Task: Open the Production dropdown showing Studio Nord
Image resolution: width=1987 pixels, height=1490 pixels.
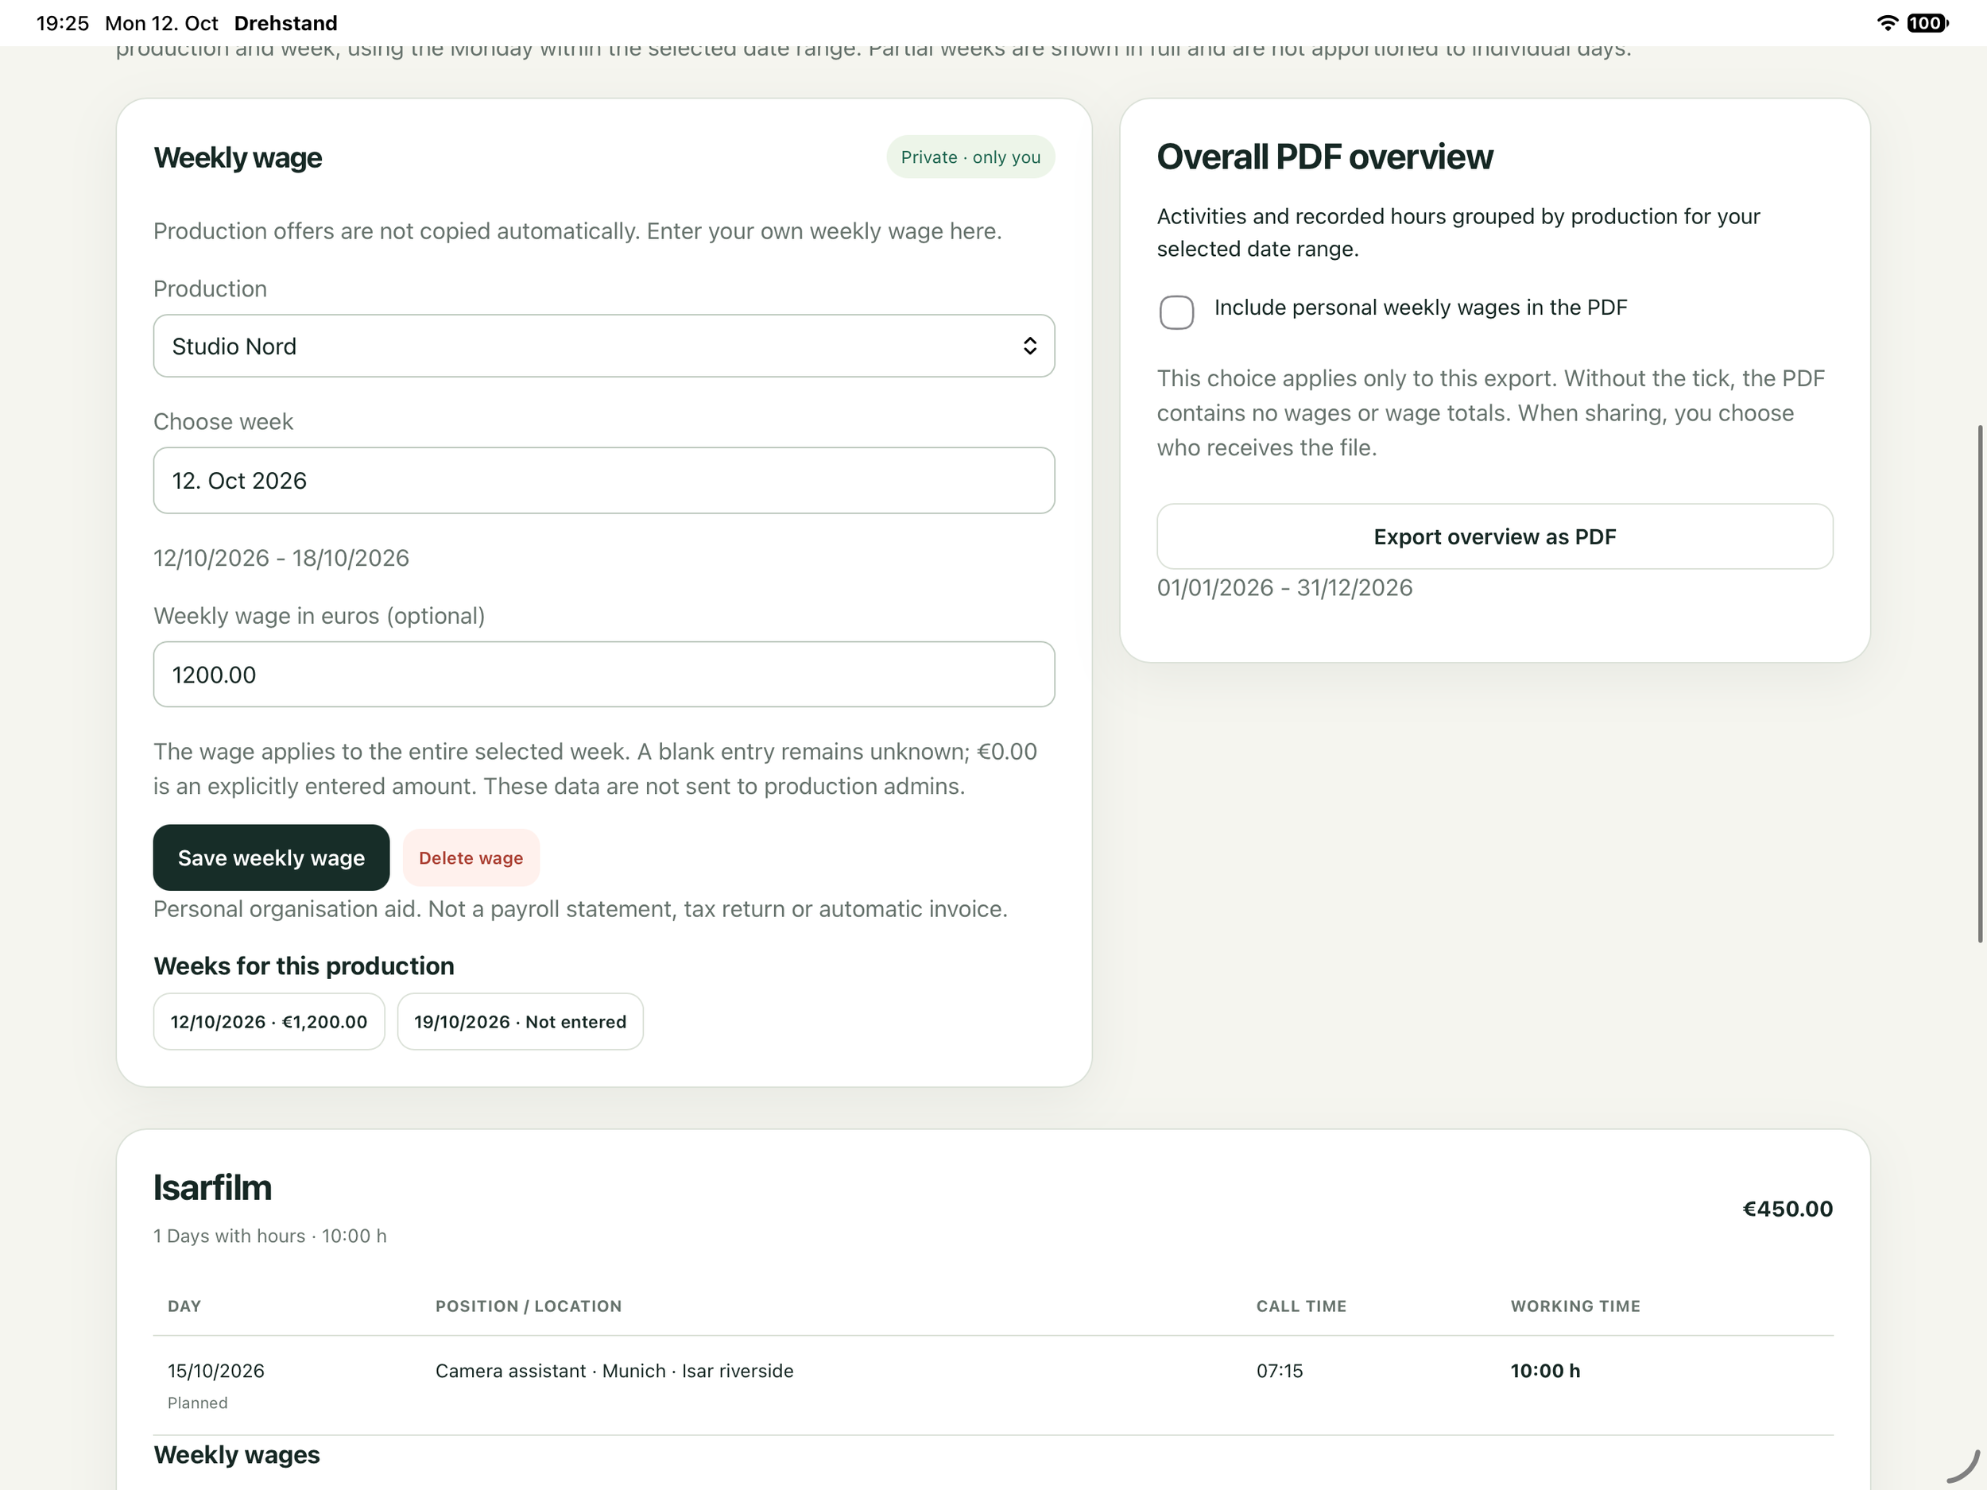Action: (603, 346)
